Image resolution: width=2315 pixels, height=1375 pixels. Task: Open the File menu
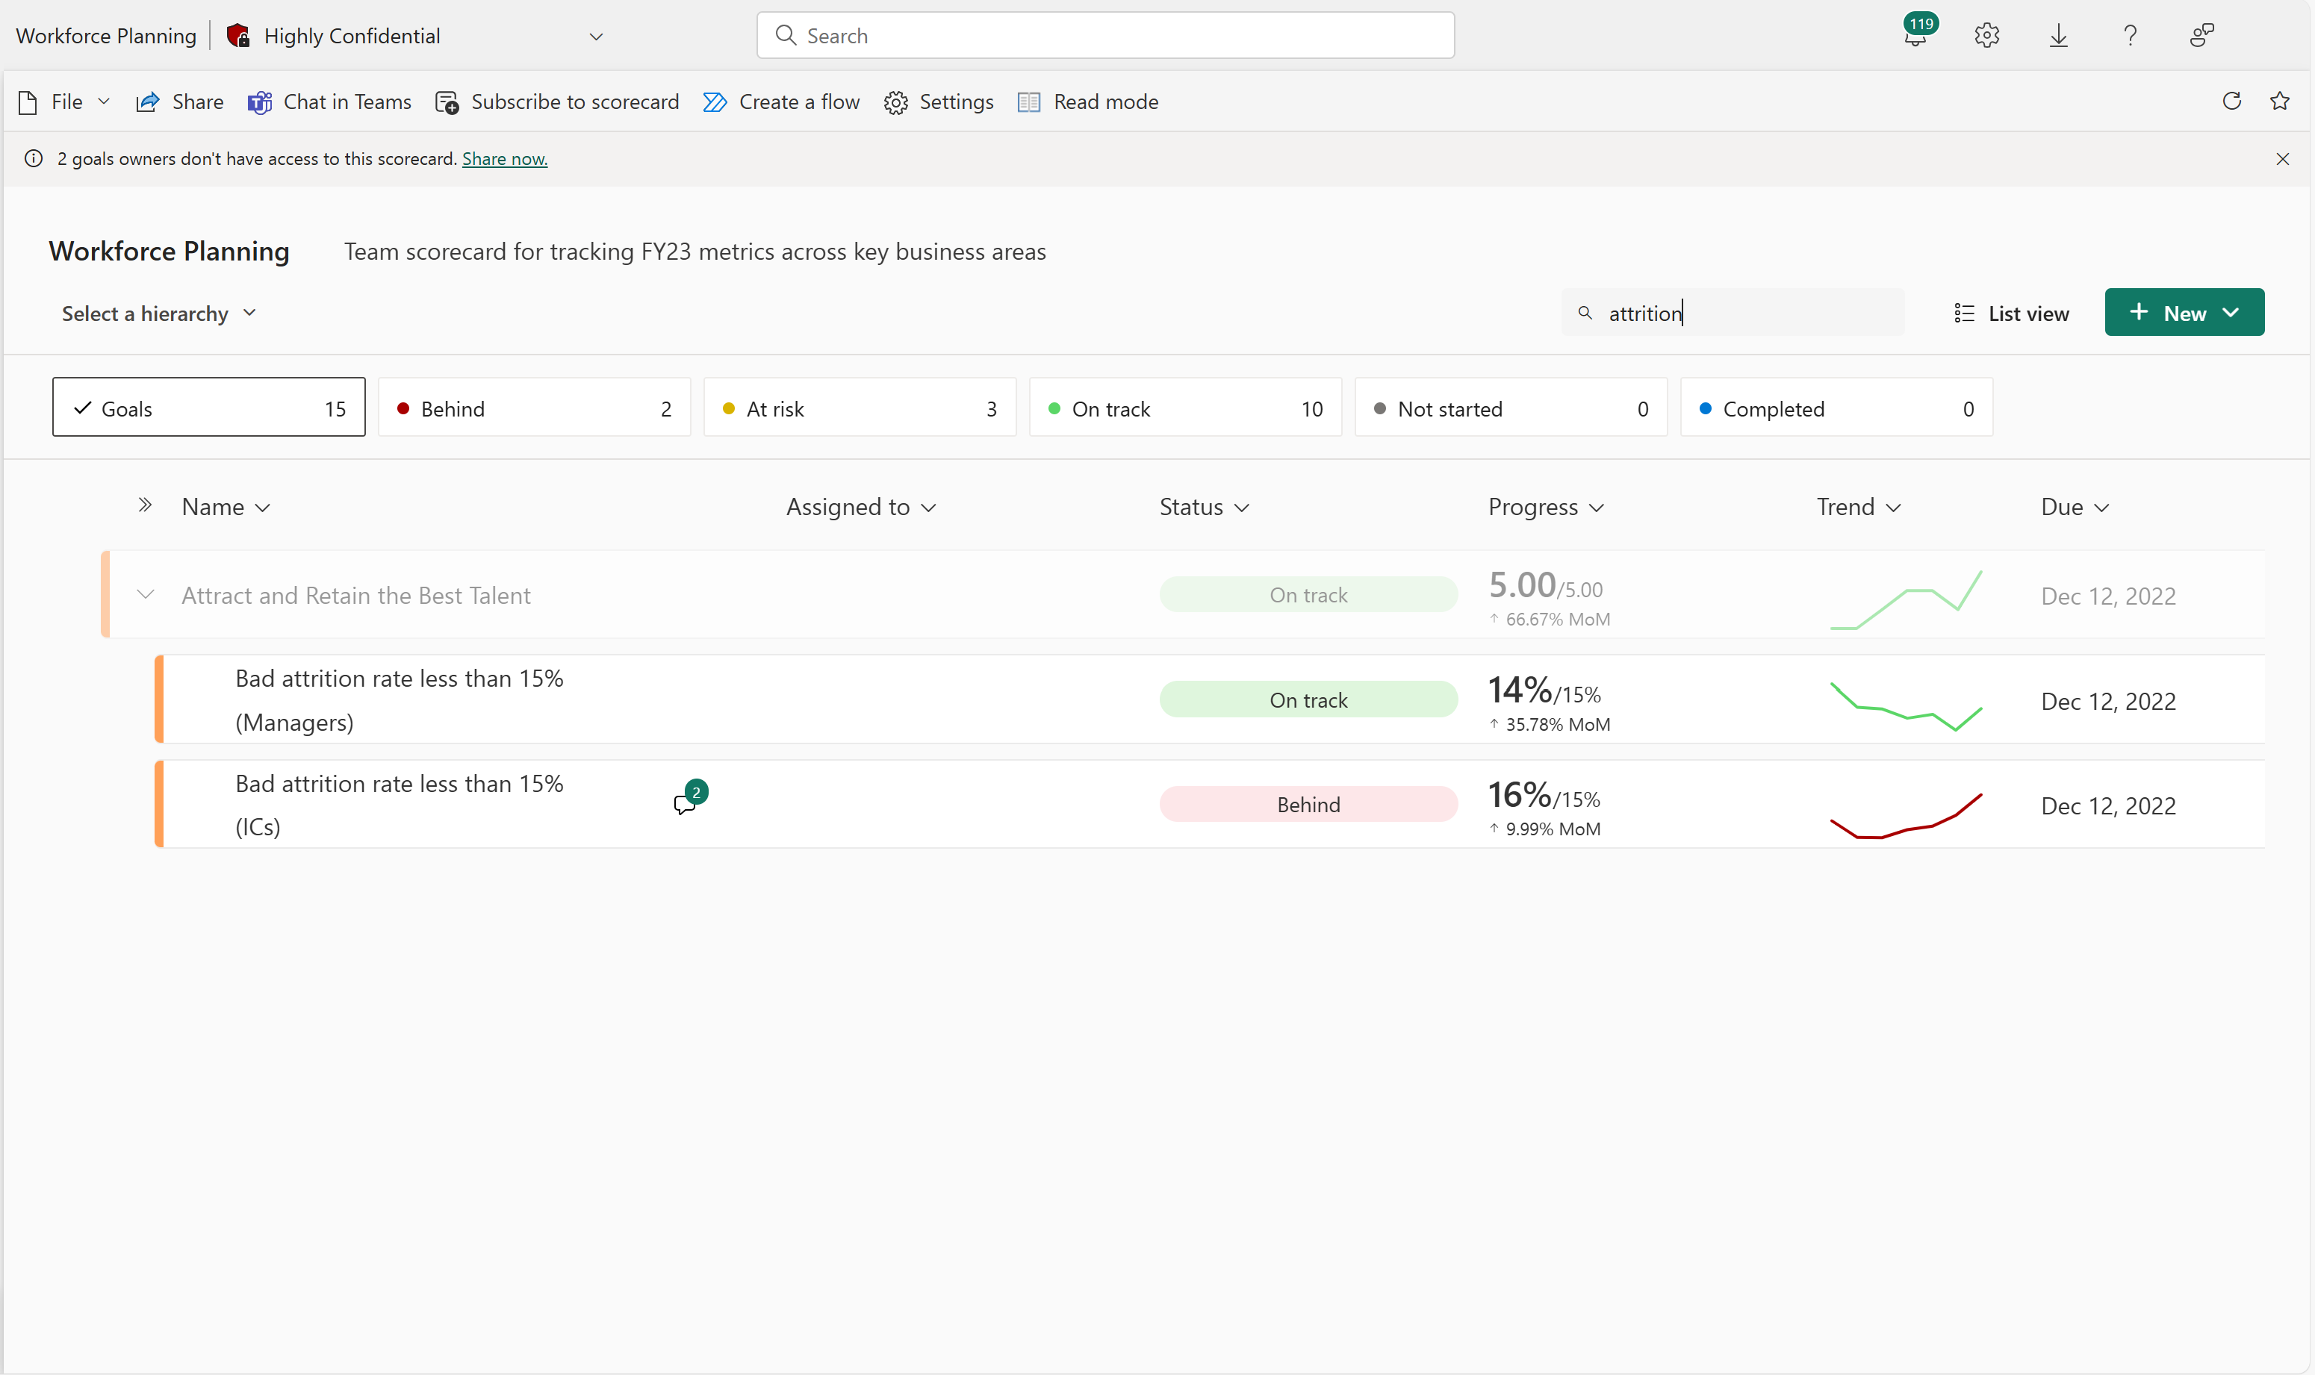(x=67, y=102)
